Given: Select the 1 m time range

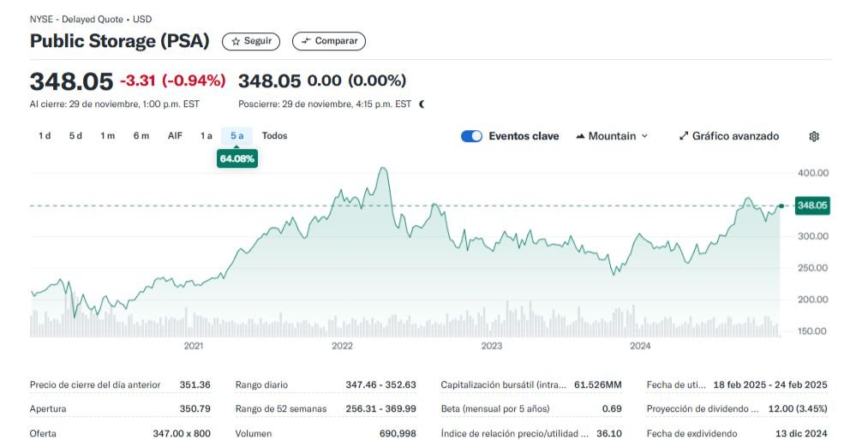Looking at the screenshot, I should click(x=108, y=136).
